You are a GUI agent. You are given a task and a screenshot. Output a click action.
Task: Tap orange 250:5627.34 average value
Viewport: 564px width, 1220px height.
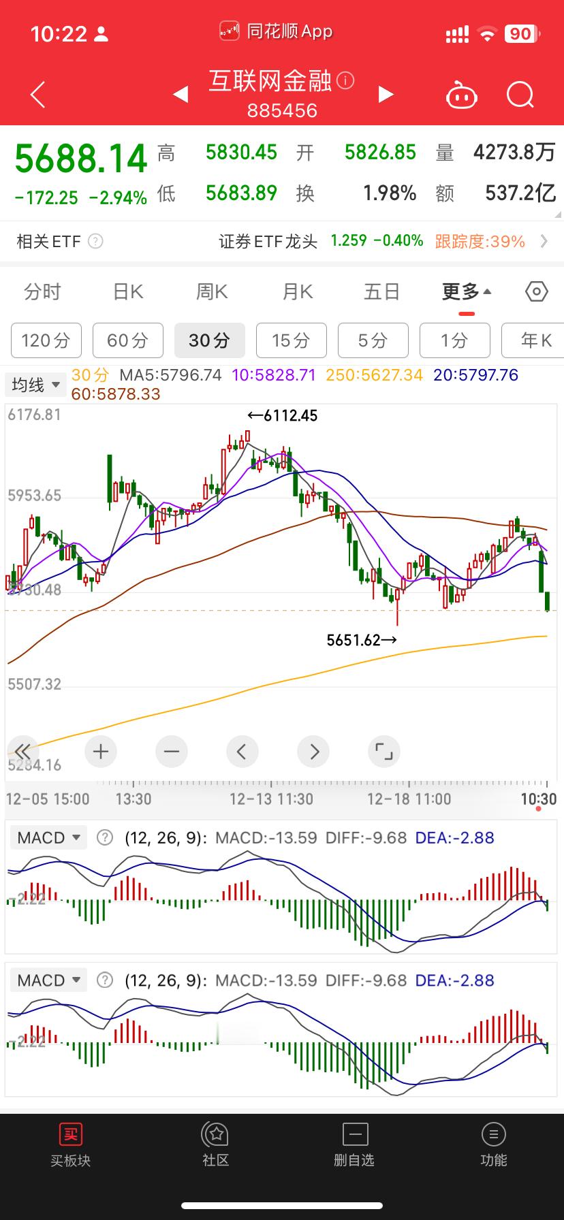coord(375,375)
